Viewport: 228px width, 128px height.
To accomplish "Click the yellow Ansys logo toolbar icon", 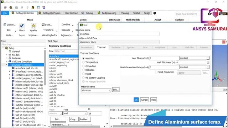I will [x=33, y=7].
